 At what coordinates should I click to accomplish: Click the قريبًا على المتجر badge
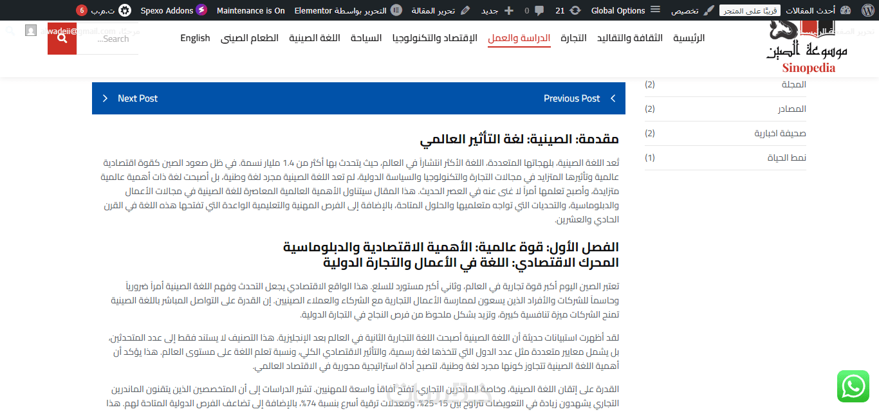click(750, 10)
